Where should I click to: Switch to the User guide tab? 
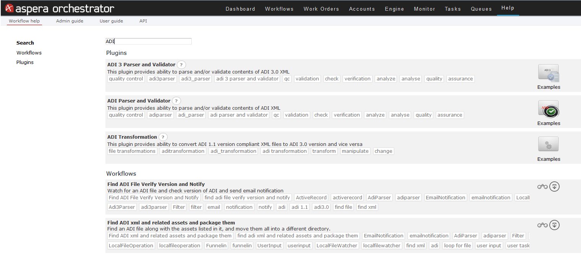[111, 21]
